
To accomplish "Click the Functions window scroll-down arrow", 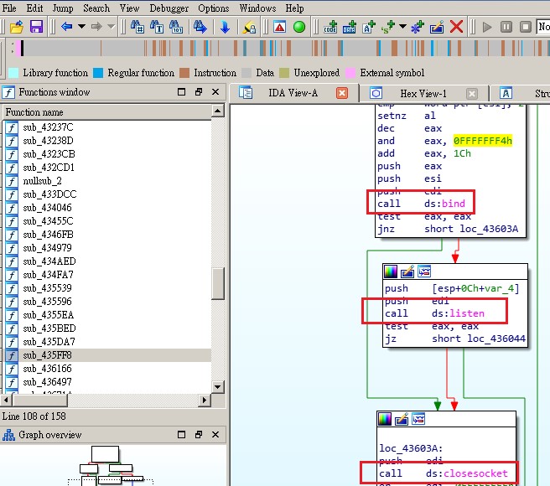I will click(x=217, y=387).
